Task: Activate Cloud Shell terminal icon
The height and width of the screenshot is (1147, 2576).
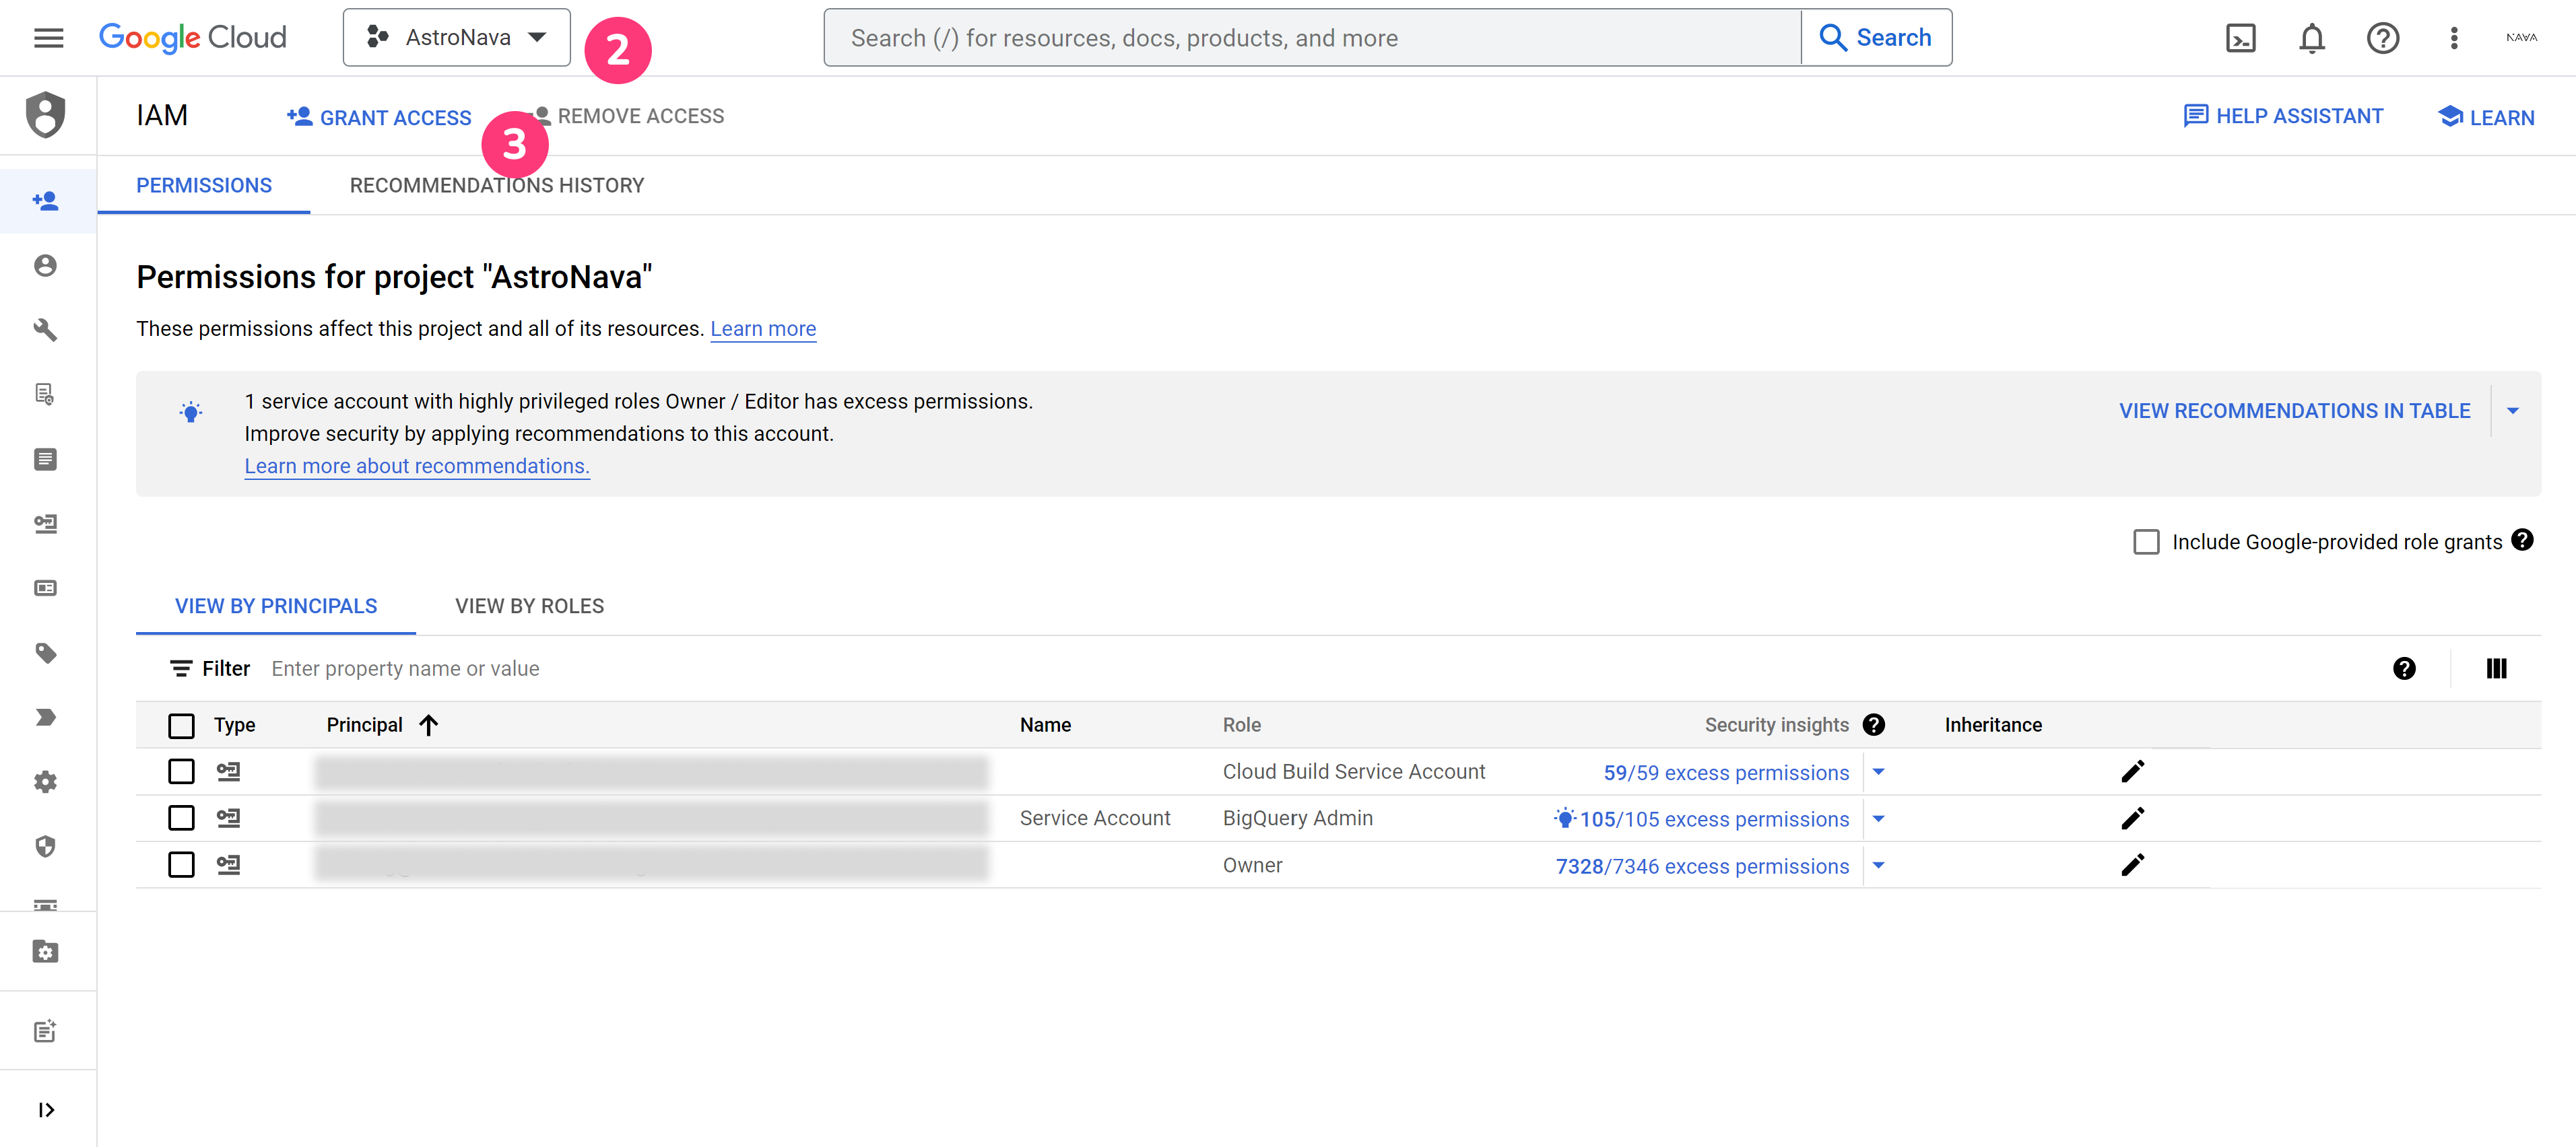Action: click(x=2240, y=38)
